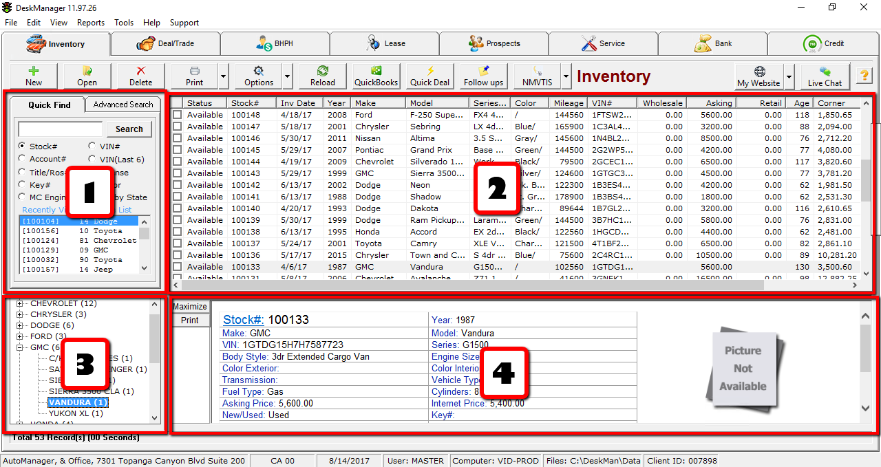Start a Quick Deal

pos(429,76)
